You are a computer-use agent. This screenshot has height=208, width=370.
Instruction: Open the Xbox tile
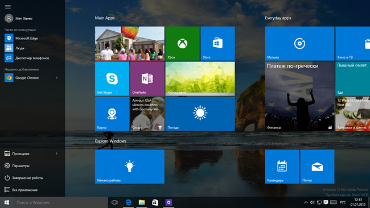click(182, 44)
